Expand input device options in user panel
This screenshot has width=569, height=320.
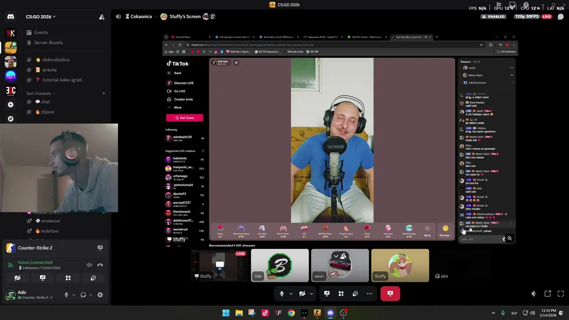point(74,295)
